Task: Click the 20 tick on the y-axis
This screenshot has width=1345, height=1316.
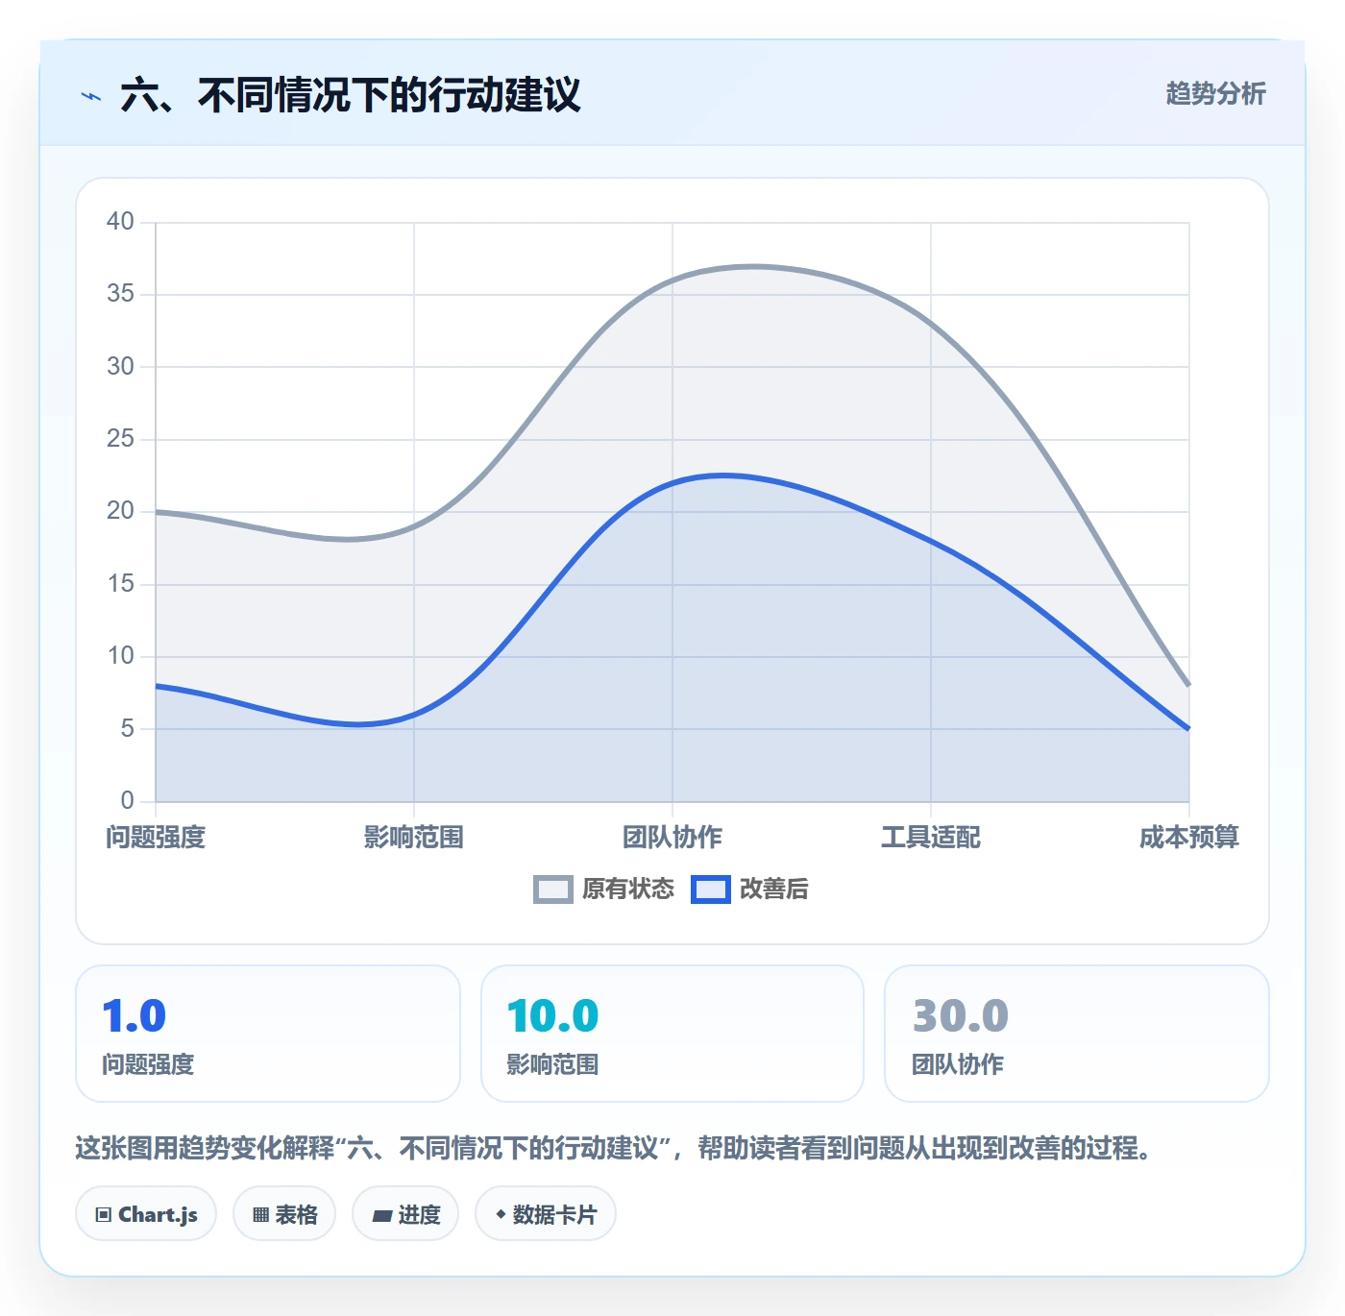Action: (120, 511)
